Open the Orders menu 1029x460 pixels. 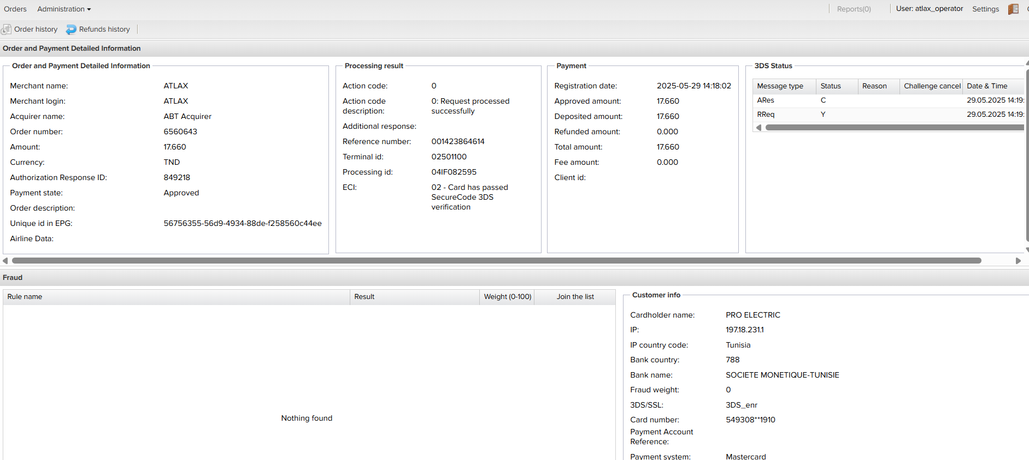[x=15, y=9]
